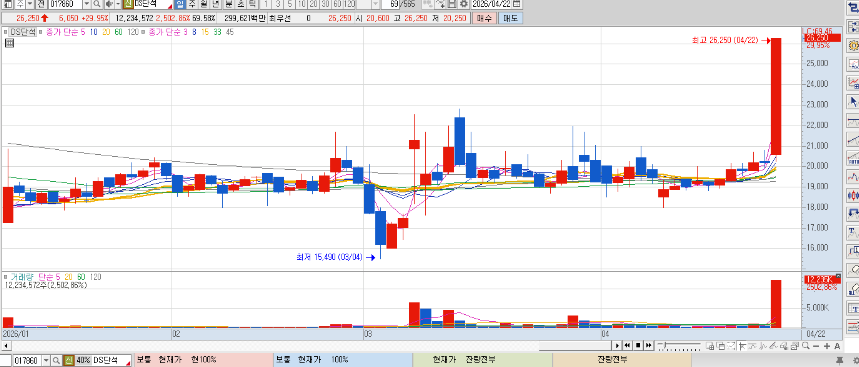Click the stock code field 017860
The image size is (859, 367).
point(65,4)
